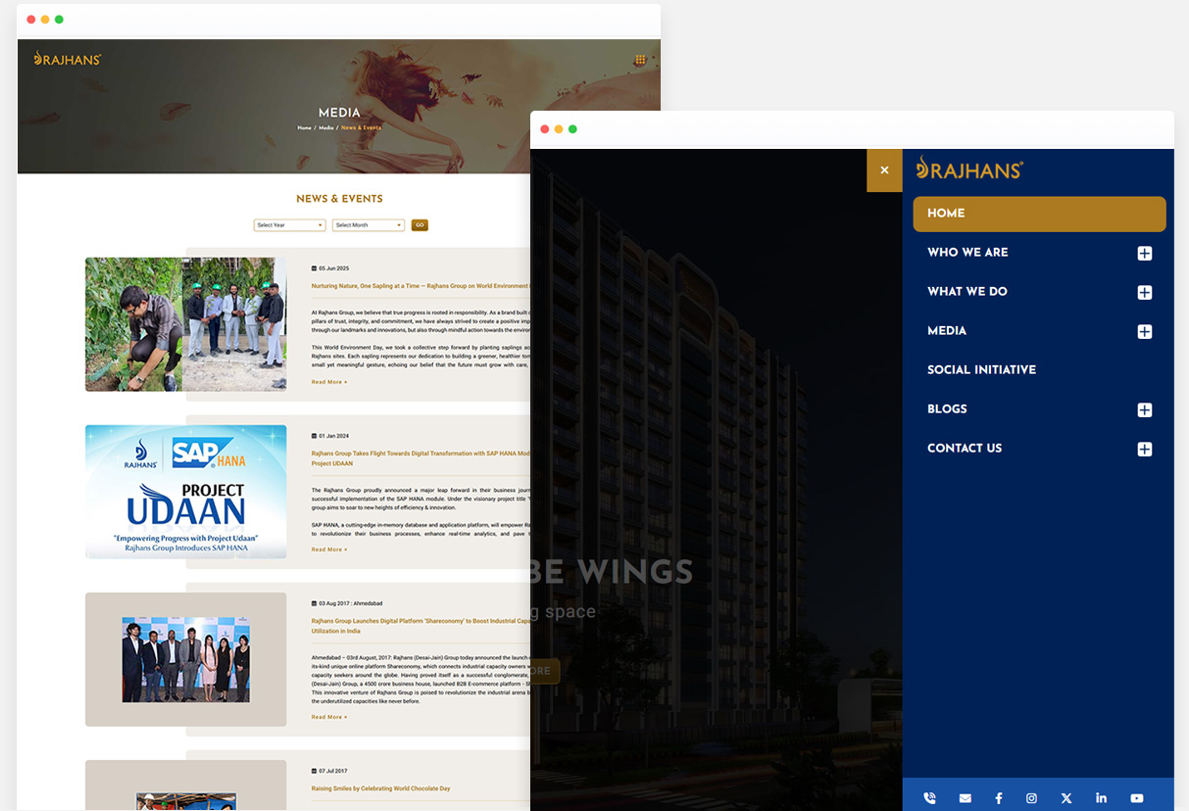Image resolution: width=1189 pixels, height=811 pixels.
Task: Click the GO filter button
Action: click(420, 225)
